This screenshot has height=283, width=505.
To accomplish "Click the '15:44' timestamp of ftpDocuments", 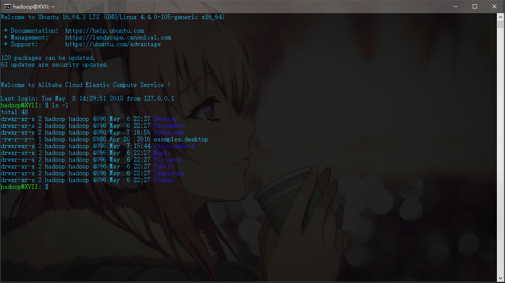I will tap(142, 146).
